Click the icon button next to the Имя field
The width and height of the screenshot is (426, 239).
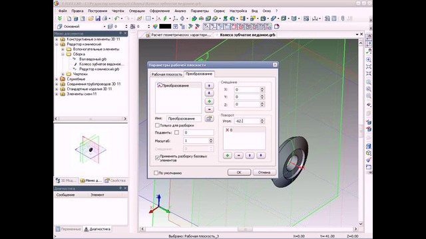tap(209, 118)
